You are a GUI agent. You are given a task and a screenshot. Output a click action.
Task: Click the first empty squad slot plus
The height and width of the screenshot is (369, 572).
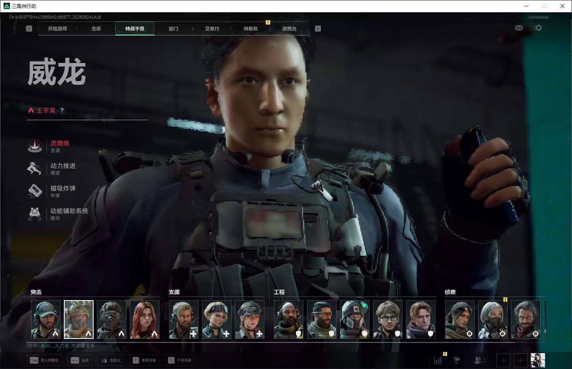tap(503, 360)
